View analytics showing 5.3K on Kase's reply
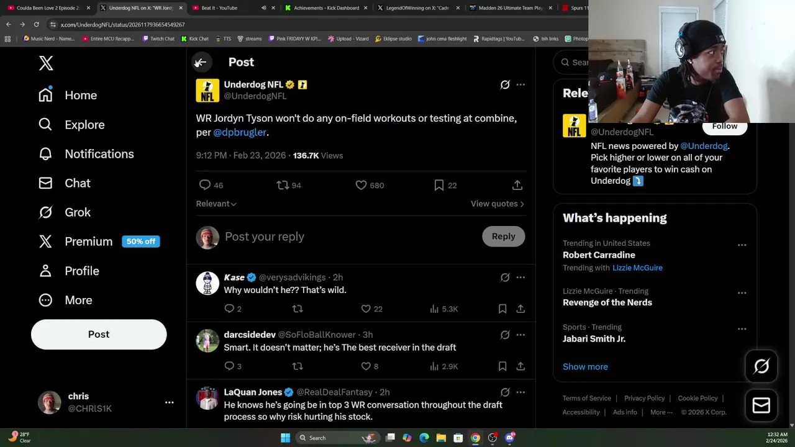The height and width of the screenshot is (447, 795). [x=443, y=309]
